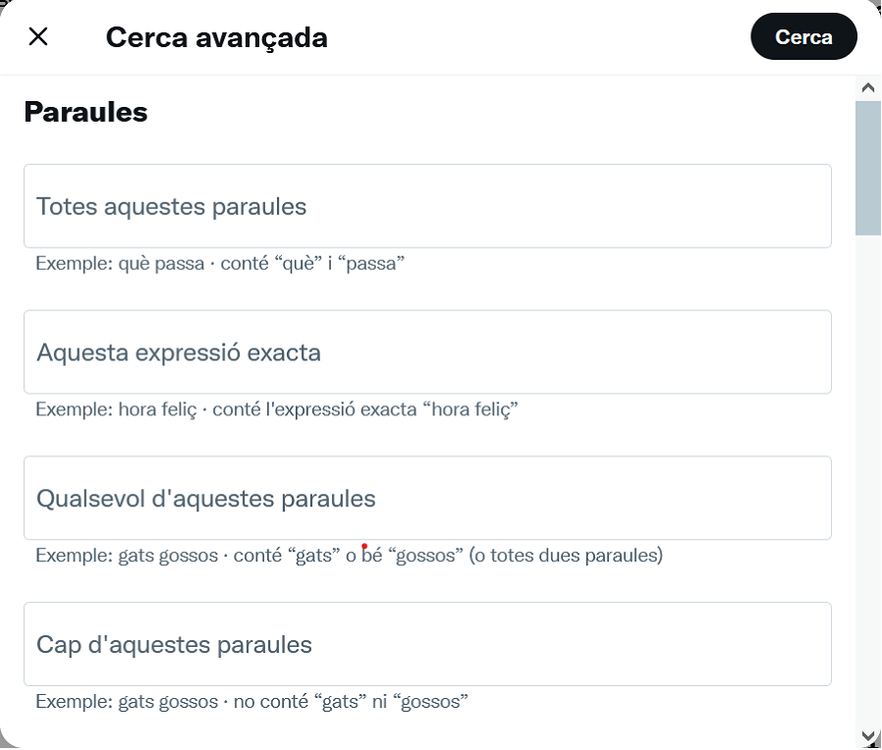The width and height of the screenshot is (882, 750).
Task: Click the Cerca avançada title
Action: (x=217, y=36)
